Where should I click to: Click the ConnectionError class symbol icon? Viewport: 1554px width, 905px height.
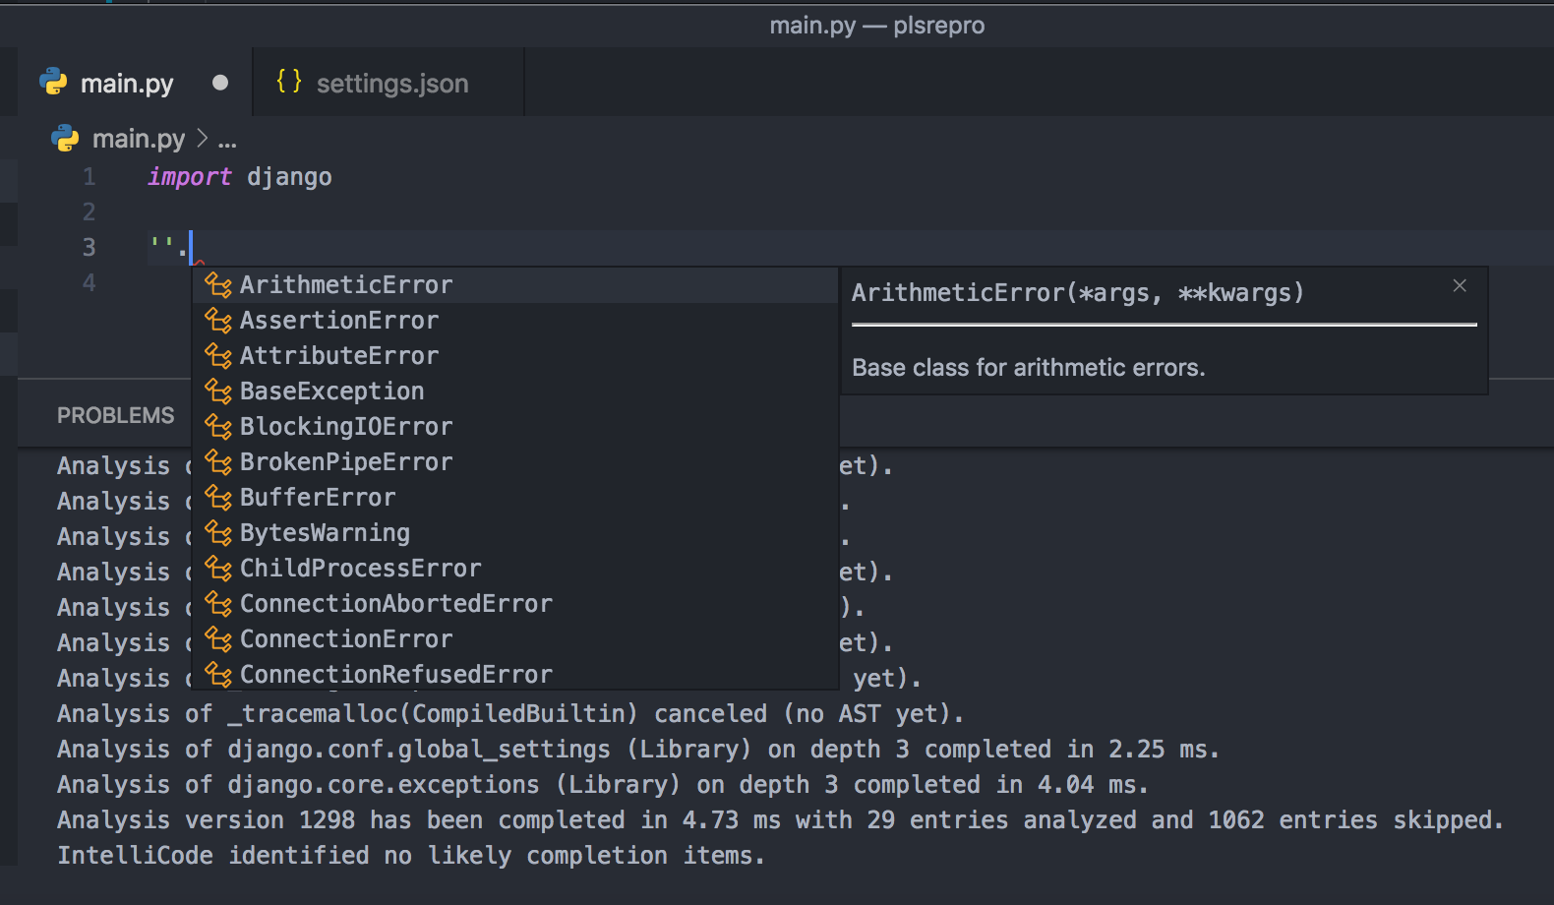[x=218, y=639]
